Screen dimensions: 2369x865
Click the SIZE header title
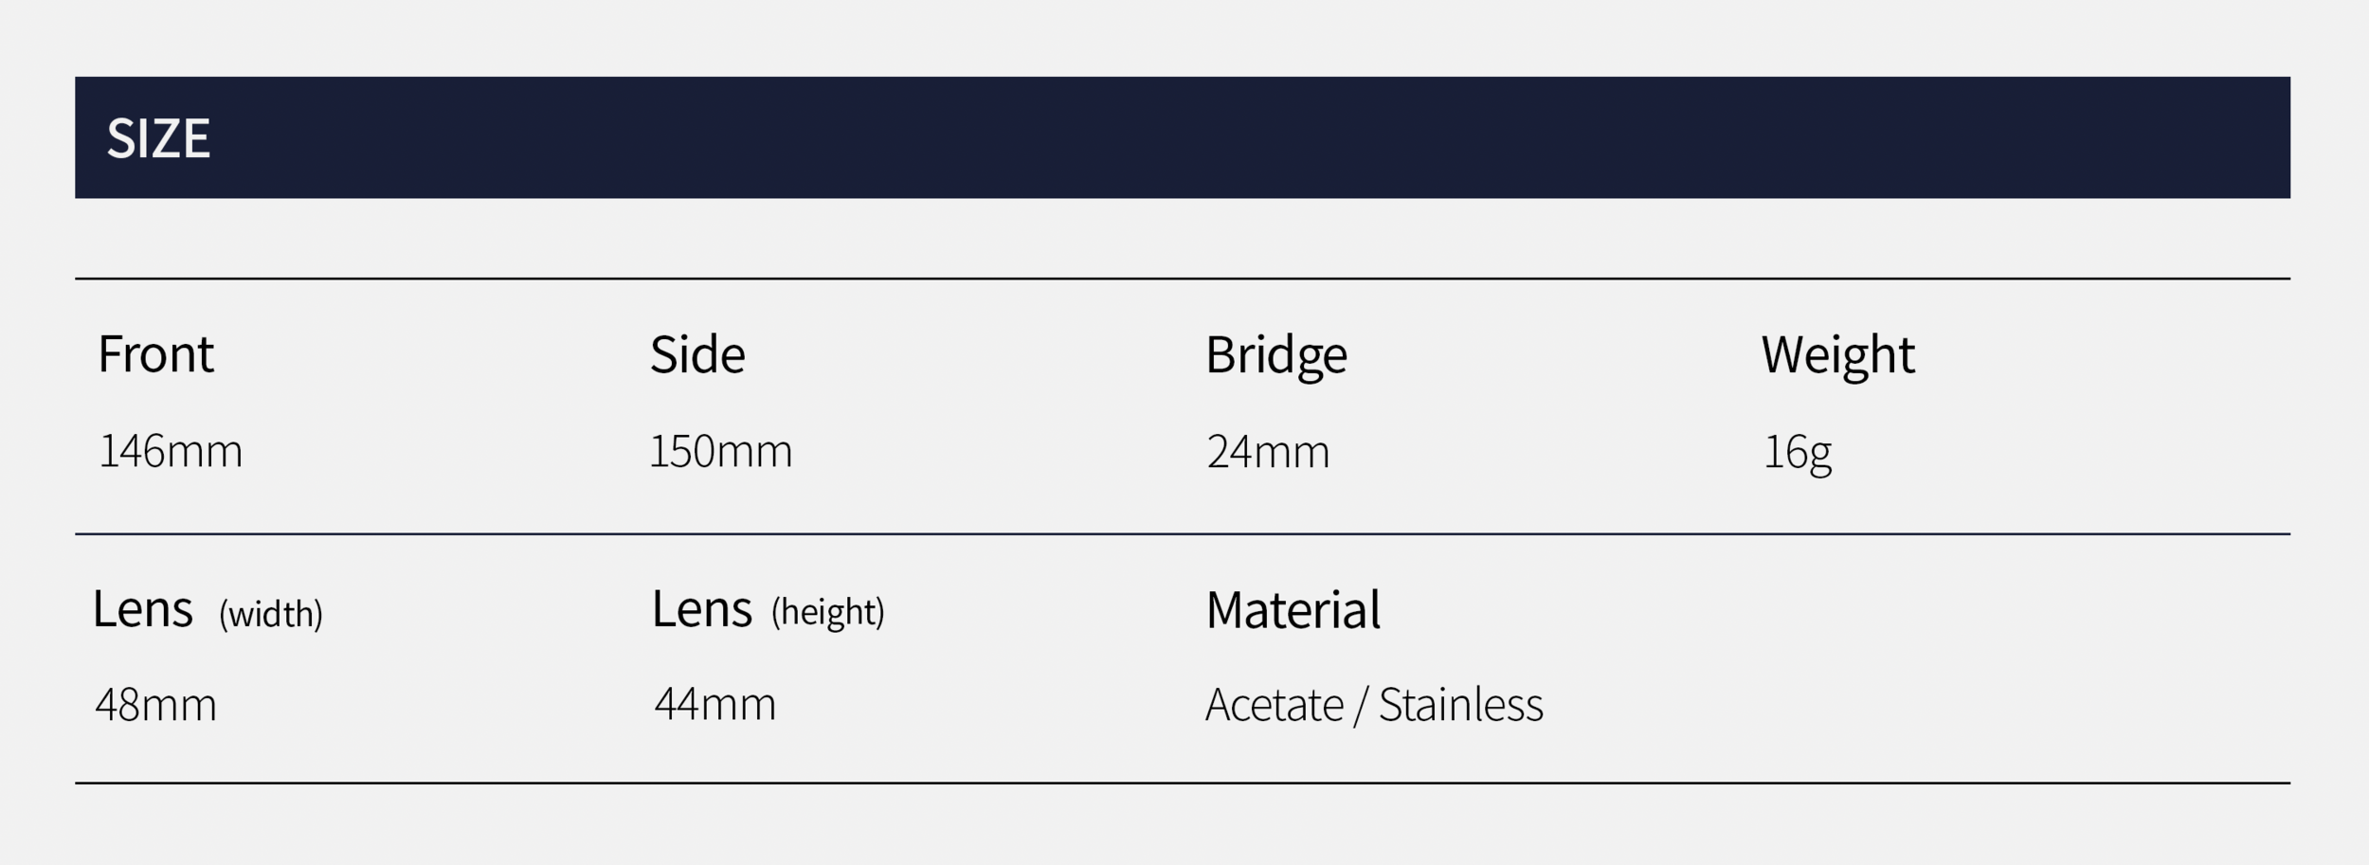158,138
